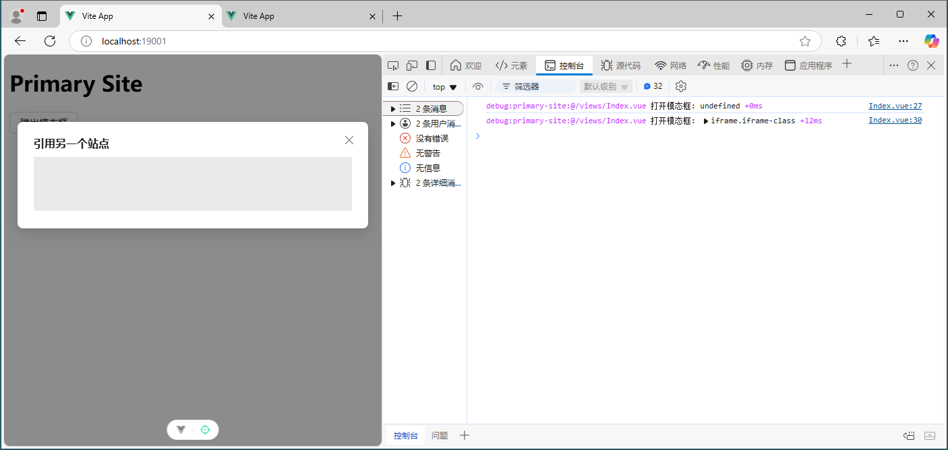Open the 源代码 (Sources) tab

point(620,65)
